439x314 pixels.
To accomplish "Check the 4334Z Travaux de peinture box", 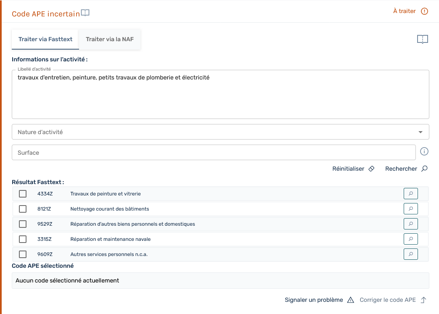I will coord(23,194).
